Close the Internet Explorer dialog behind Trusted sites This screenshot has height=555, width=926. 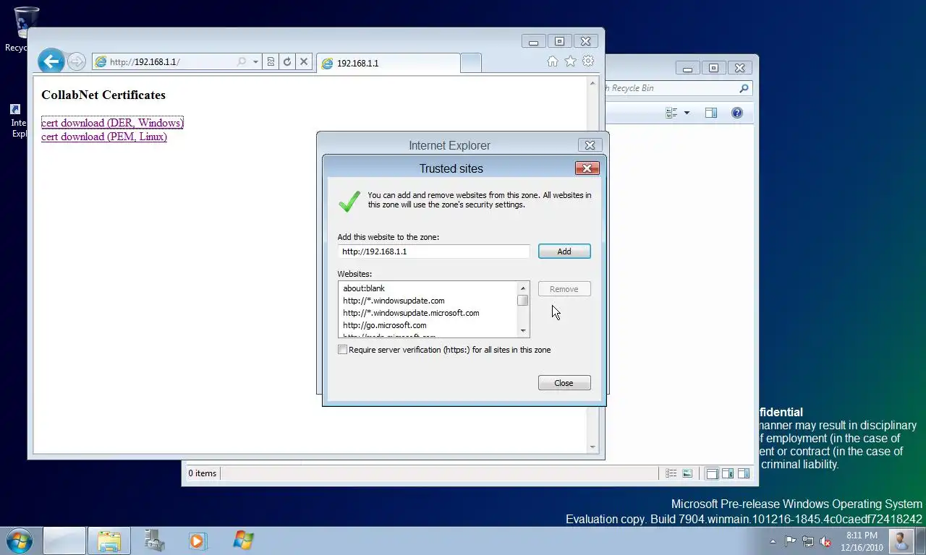click(590, 145)
